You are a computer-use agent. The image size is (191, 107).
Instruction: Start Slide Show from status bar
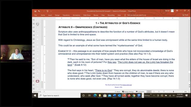164,92
